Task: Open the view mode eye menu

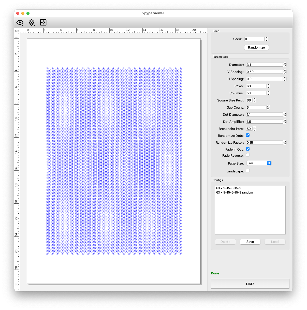Action: 20,23
